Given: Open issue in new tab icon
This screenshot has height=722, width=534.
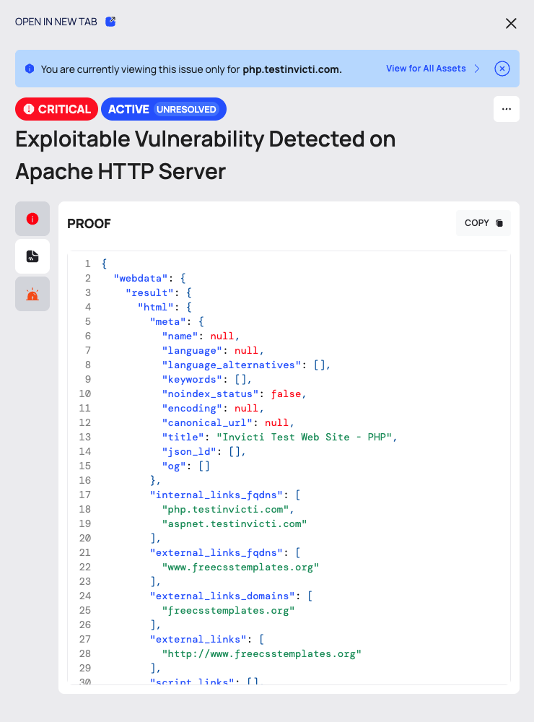Looking at the screenshot, I should (x=110, y=22).
